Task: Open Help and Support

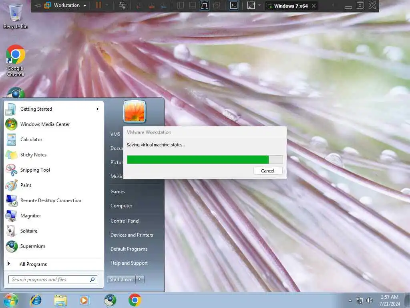Action: [x=134, y=263]
